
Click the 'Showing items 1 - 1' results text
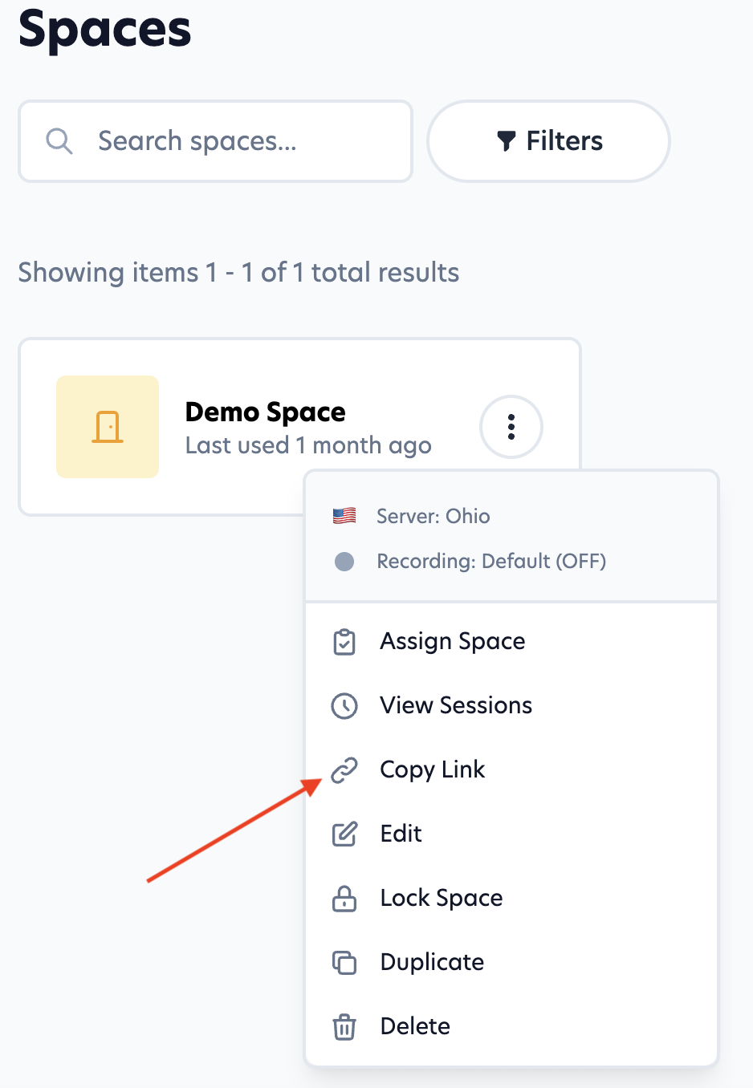pos(238,273)
